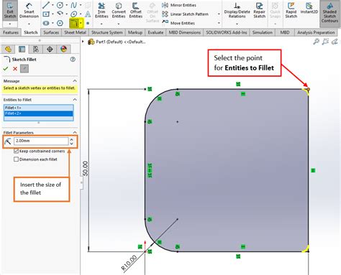Click the Offset Entities tool

pyautogui.click(x=136, y=11)
